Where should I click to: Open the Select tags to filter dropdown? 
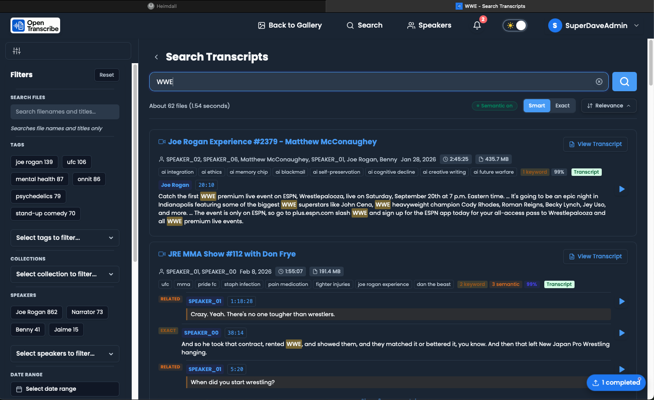65,238
